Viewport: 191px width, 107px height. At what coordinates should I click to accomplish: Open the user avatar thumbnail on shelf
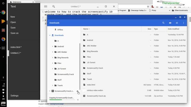pyautogui.click(x=3, y=103)
